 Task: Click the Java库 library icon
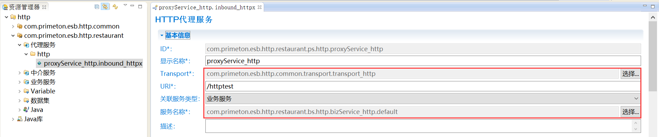coord(20,119)
